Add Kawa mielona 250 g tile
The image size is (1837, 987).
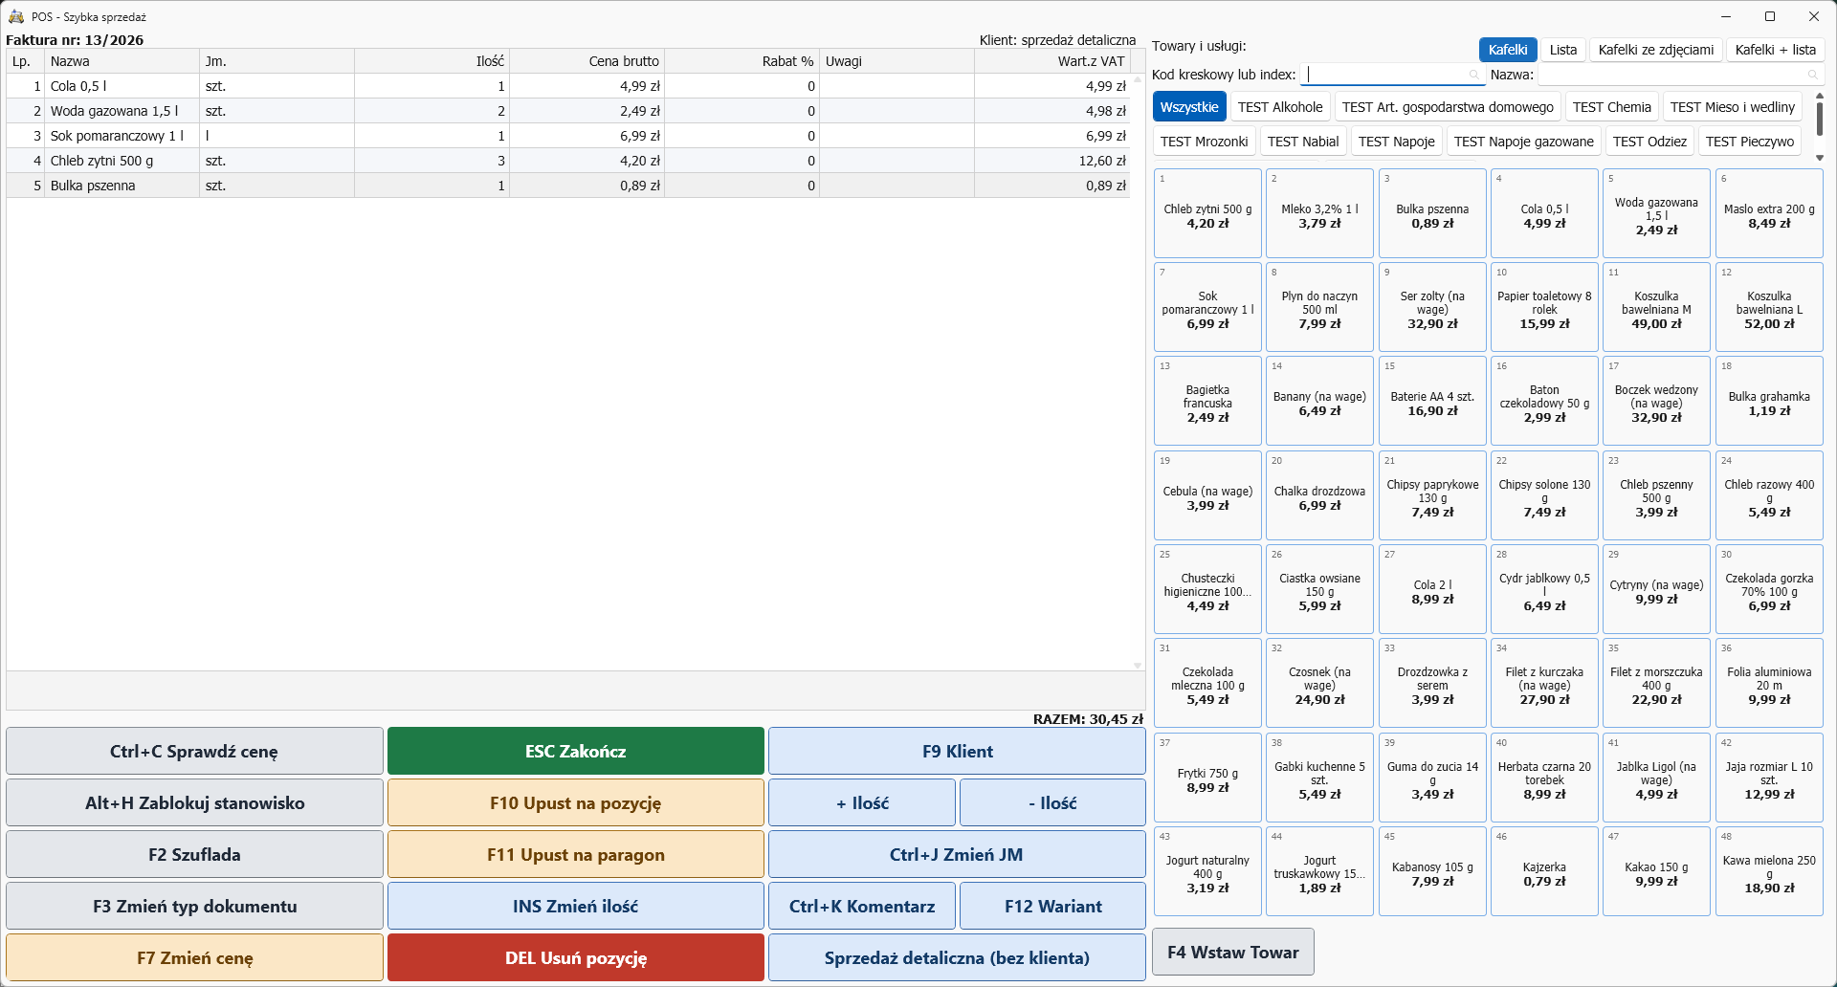coord(1769,871)
